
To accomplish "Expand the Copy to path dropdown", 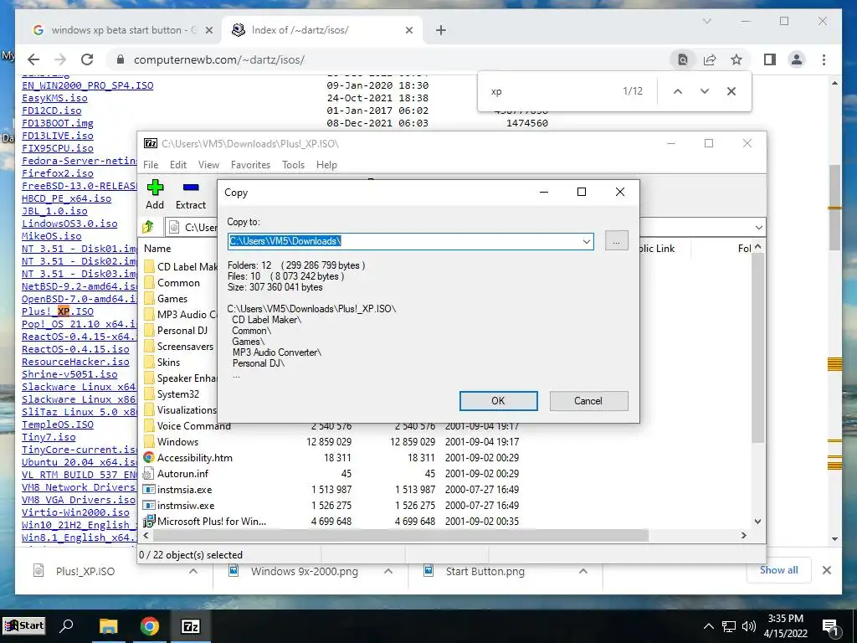I will [587, 241].
